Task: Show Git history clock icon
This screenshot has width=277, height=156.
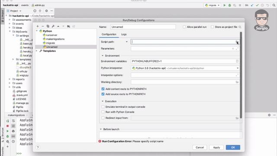Action: (x=262, y=5)
